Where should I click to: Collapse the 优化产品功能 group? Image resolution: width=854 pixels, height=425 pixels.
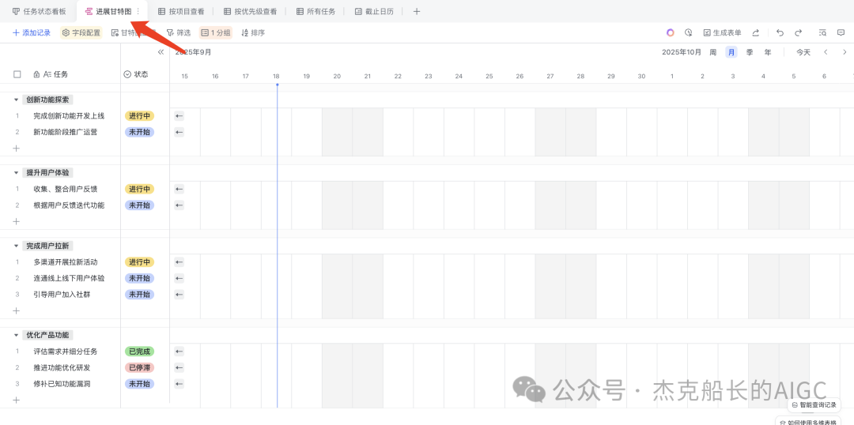coord(16,335)
